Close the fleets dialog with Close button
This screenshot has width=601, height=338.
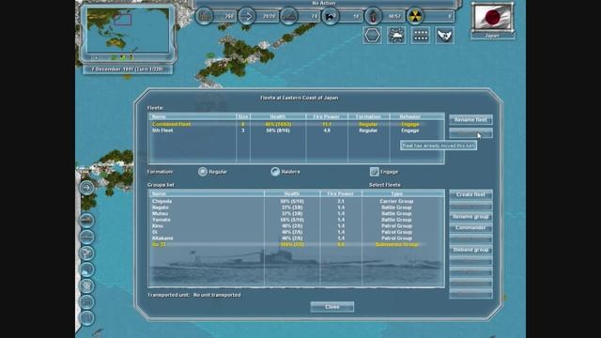coord(331,307)
